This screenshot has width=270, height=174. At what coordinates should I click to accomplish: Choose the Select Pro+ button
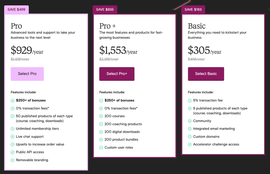(117, 74)
